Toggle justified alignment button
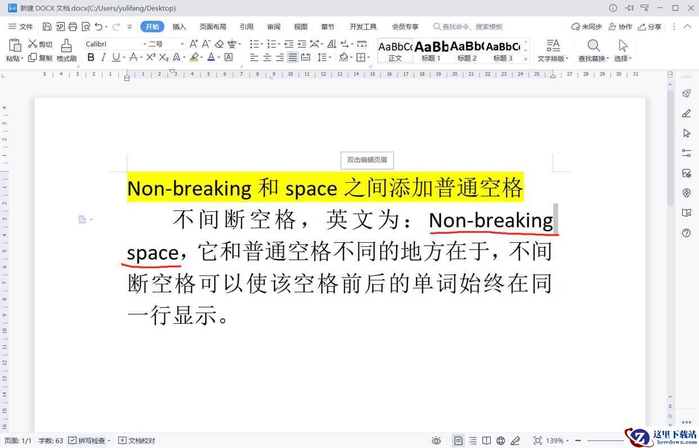The image size is (699, 448). pos(293,57)
